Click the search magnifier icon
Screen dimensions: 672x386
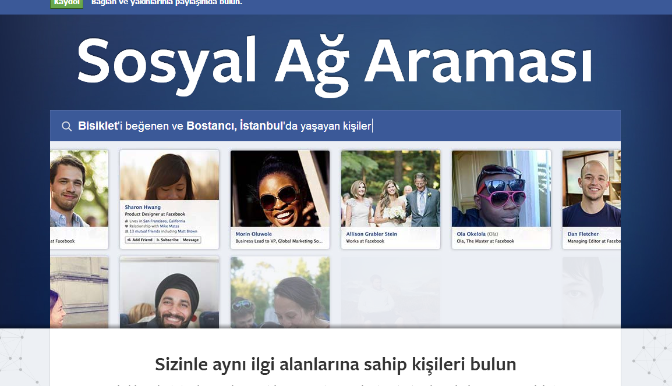[66, 126]
